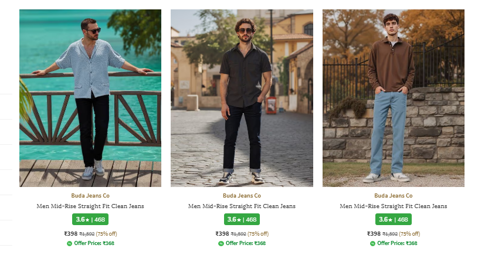The width and height of the screenshot is (478, 255).
Task: Click the Offer Price ₹368 text under the seaside photo
Action: 94,243
